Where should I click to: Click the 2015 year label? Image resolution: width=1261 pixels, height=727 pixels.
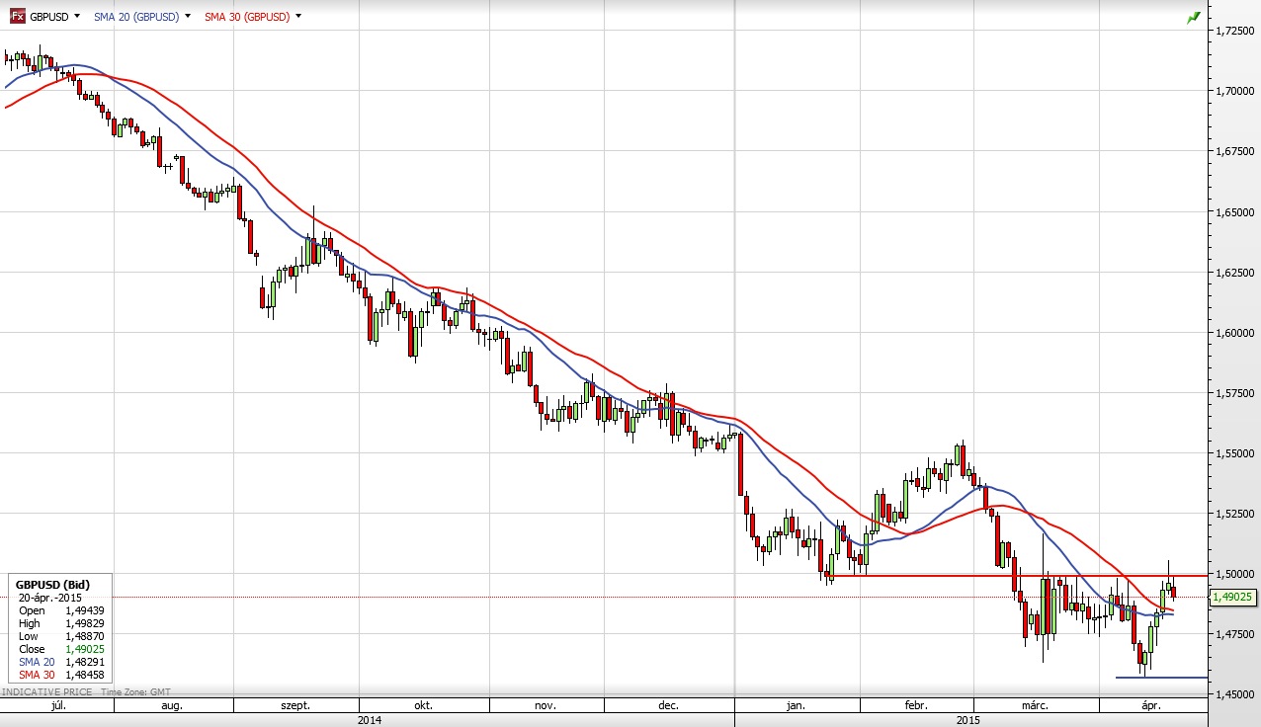point(970,719)
